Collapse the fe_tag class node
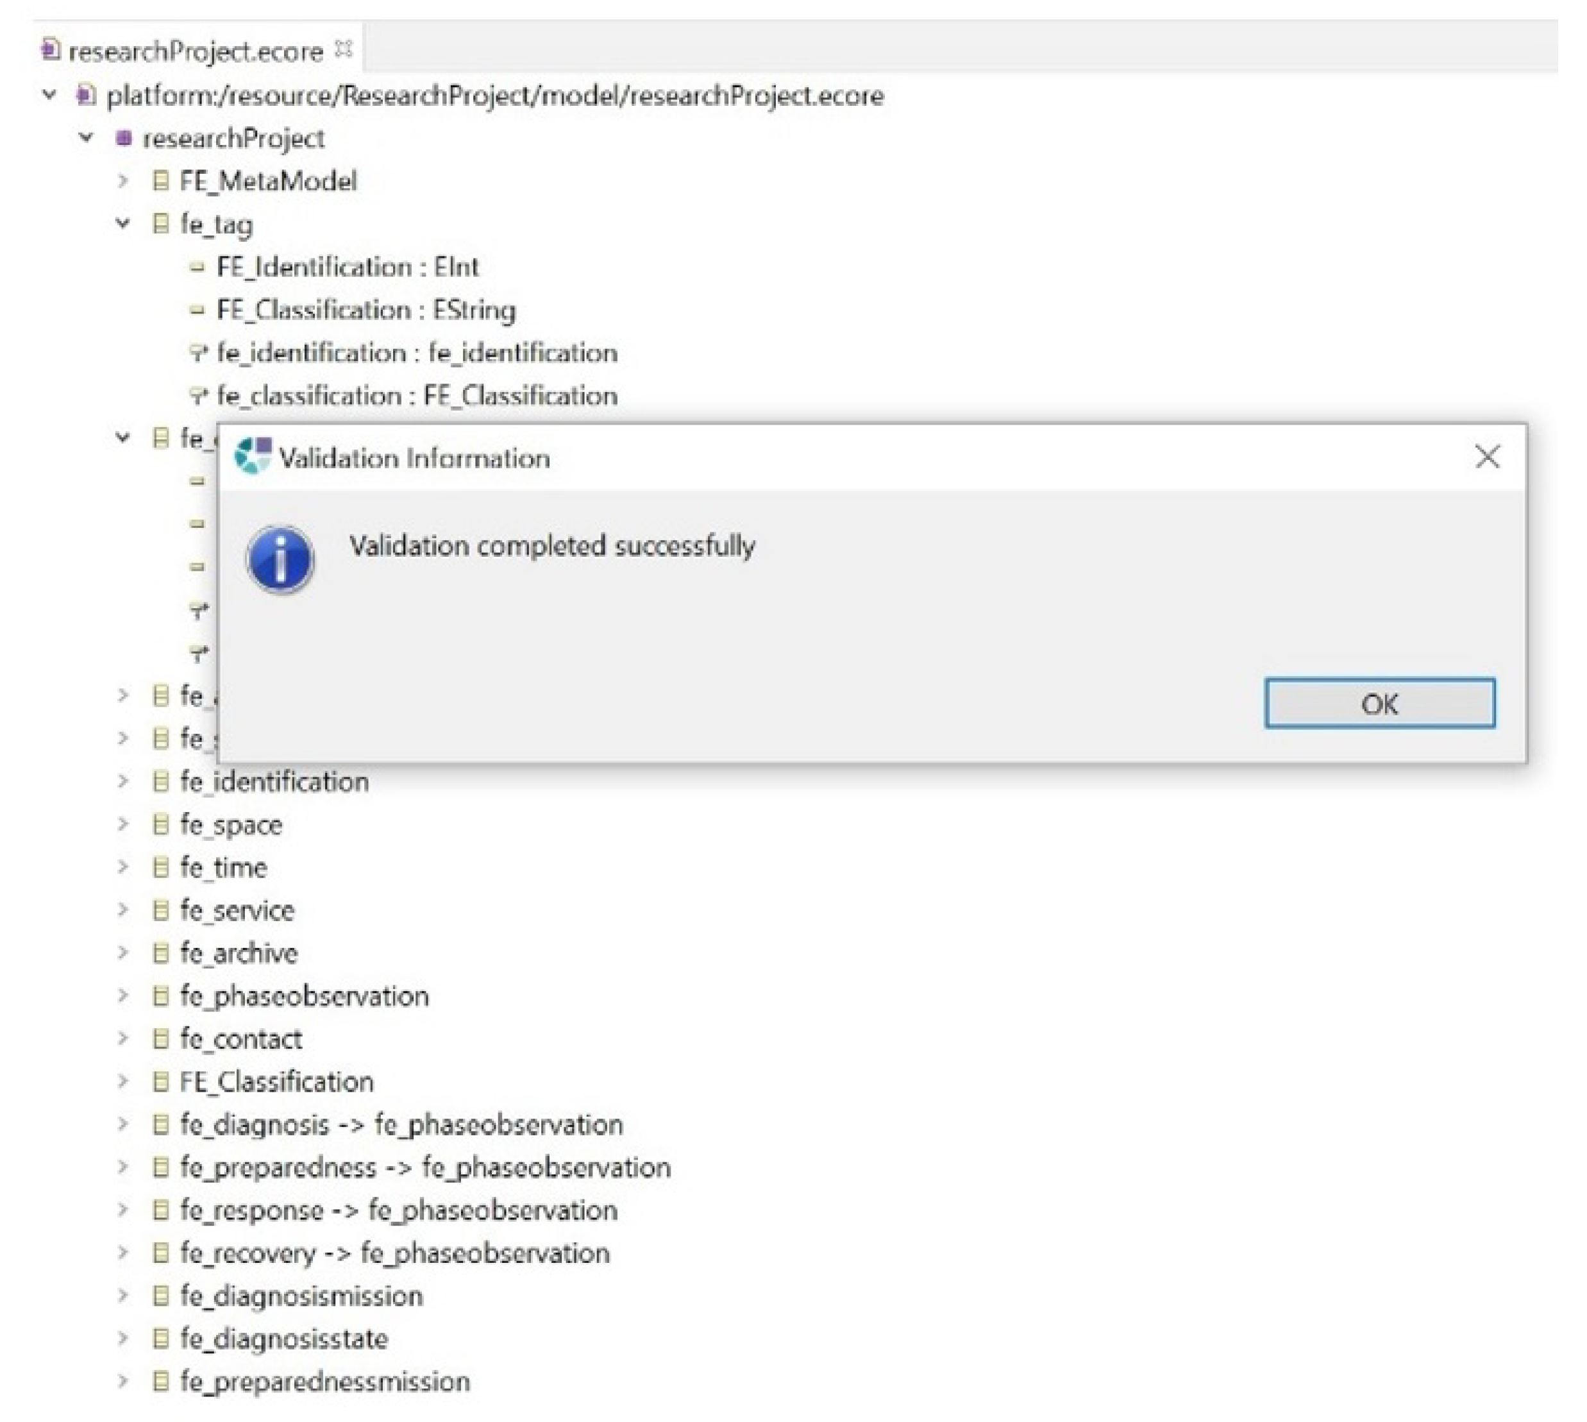Screen dimensions: 1587x1422 (122, 223)
